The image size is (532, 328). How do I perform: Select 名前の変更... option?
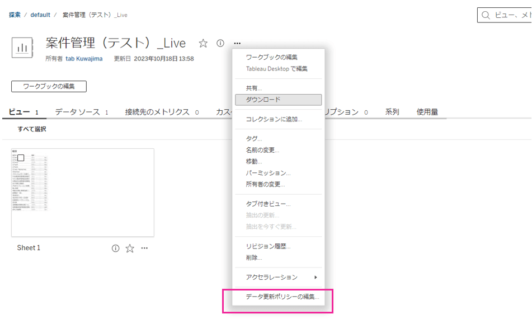(x=262, y=150)
